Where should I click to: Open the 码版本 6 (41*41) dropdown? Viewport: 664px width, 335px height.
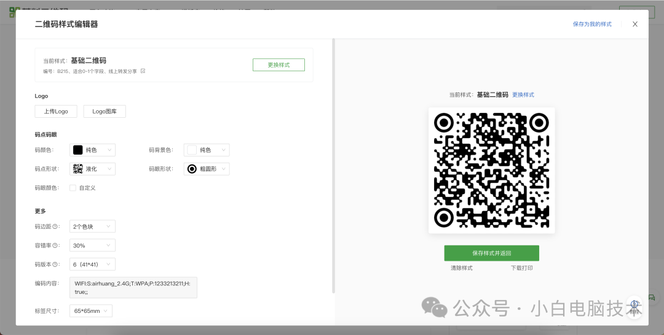tap(92, 264)
